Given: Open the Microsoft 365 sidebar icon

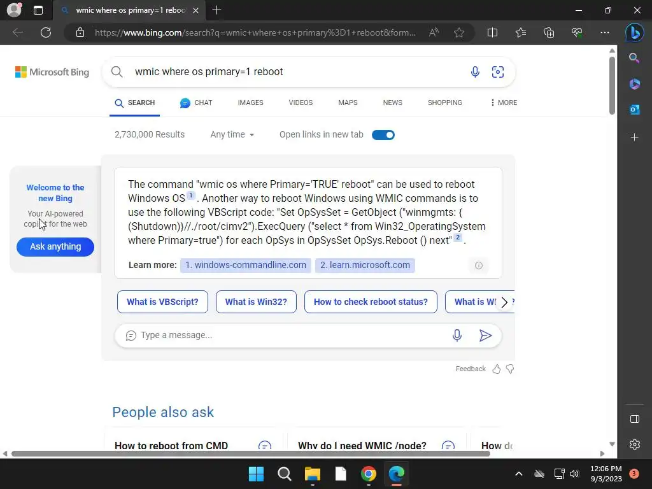Looking at the screenshot, I should tap(635, 84).
